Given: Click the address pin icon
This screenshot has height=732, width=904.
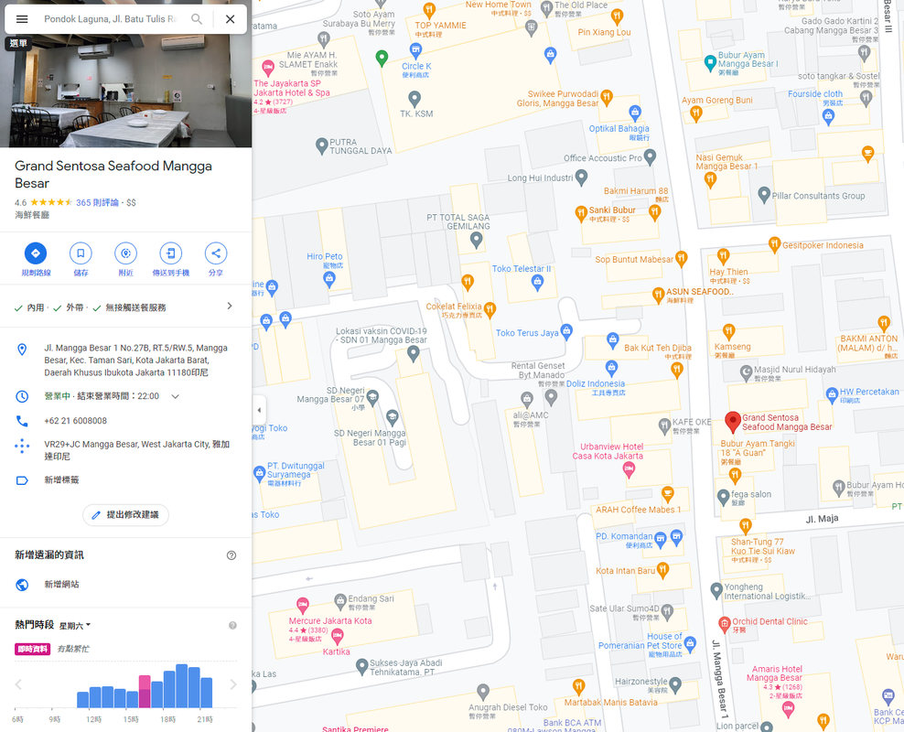Looking at the screenshot, I should click(22, 350).
